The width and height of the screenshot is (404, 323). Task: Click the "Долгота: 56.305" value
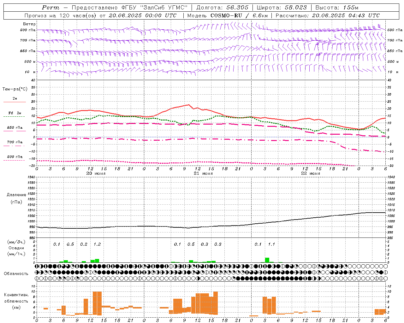click(x=223, y=8)
